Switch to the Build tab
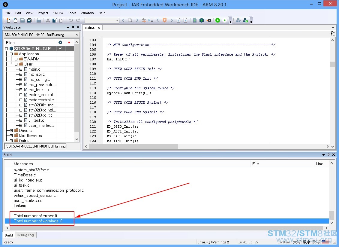 9,235
